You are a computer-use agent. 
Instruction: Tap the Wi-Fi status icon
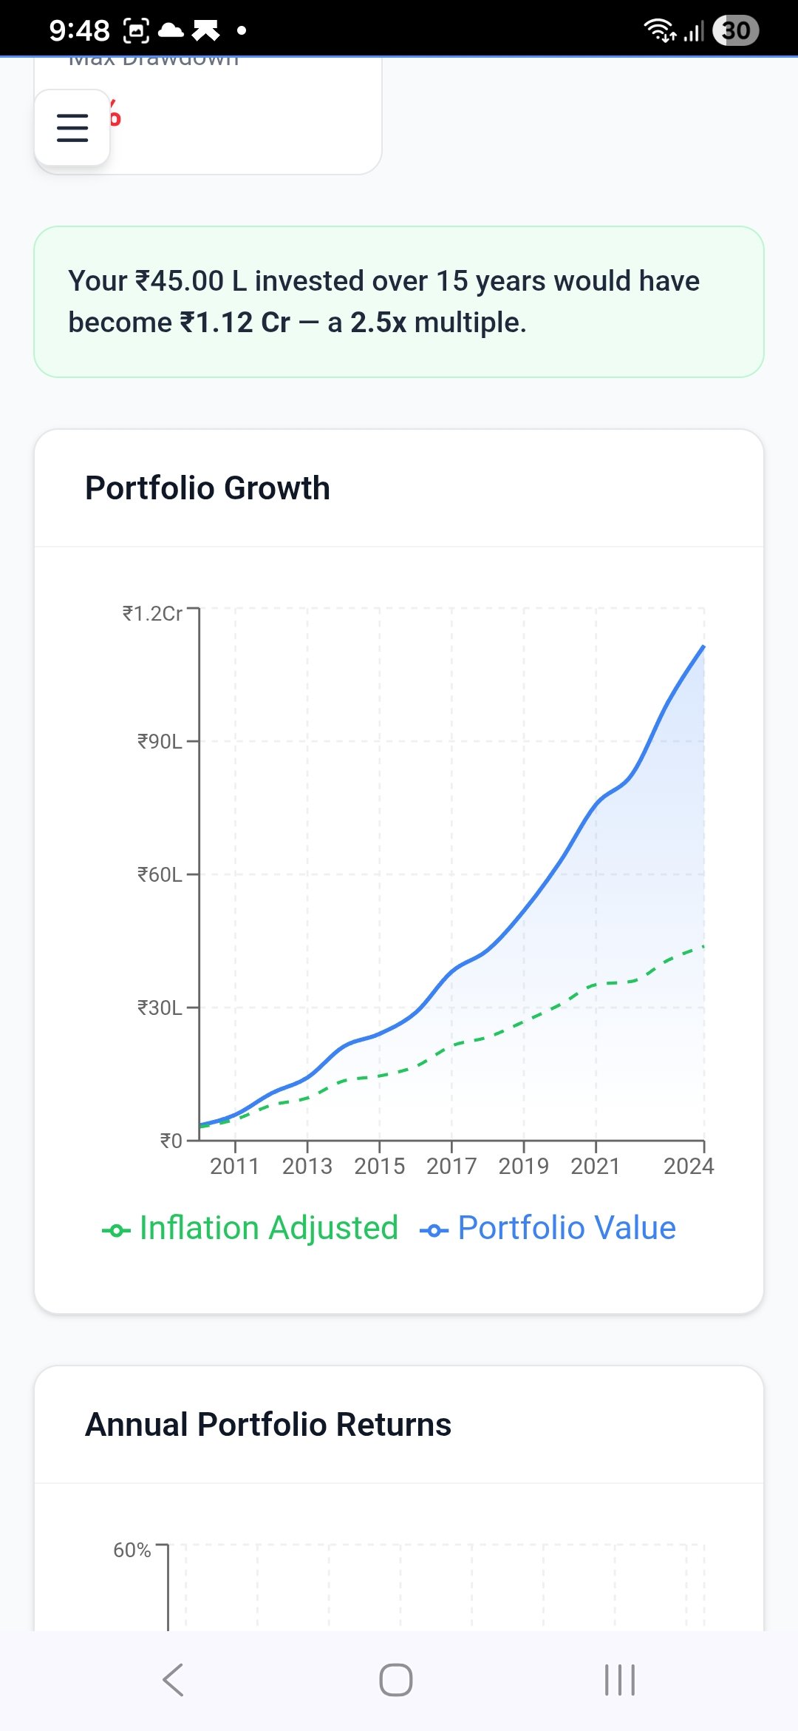pos(659,30)
